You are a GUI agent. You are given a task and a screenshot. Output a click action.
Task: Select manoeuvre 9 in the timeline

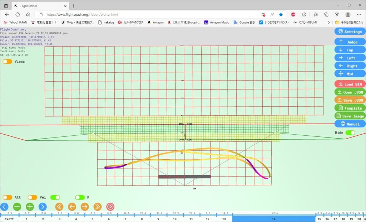[x=158, y=219]
